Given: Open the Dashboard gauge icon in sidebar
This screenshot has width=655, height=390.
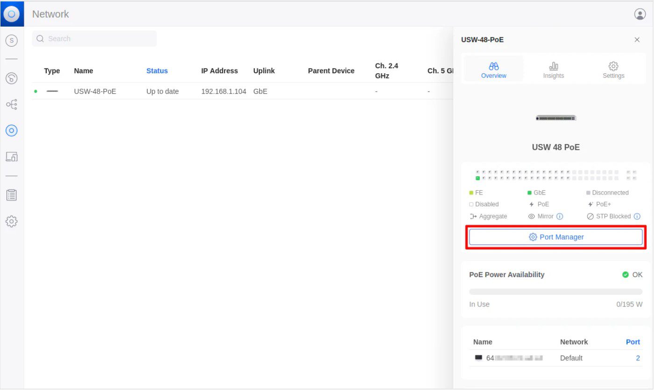Looking at the screenshot, I should point(12,78).
